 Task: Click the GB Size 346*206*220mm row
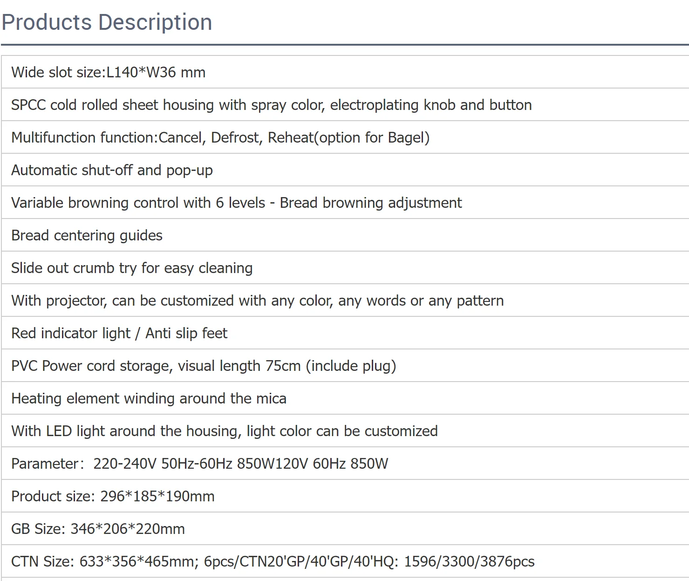pos(98,529)
